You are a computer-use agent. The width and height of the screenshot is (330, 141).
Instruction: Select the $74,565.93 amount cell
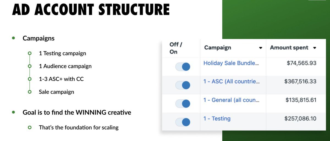point(301,63)
